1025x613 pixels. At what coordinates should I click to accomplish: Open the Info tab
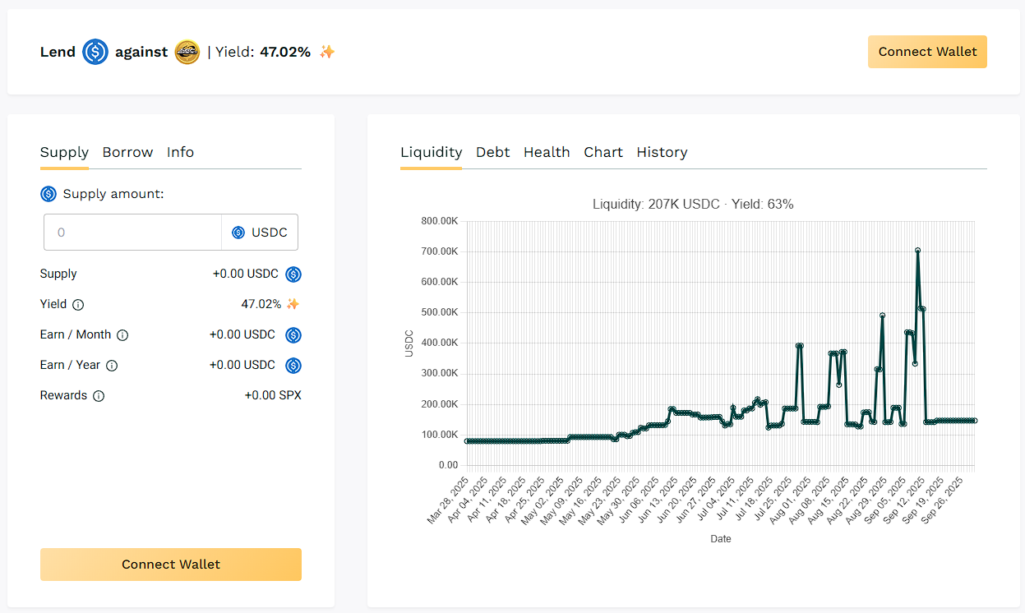[x=180, y=152]
